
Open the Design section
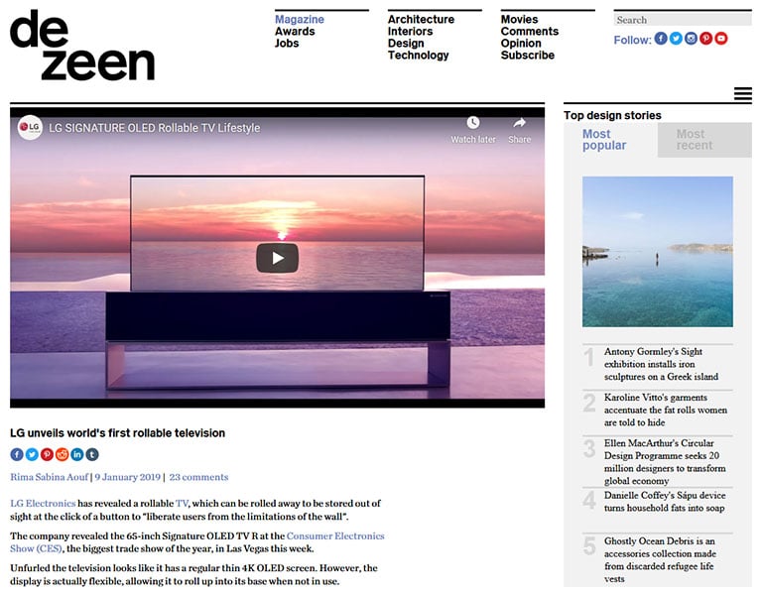coord(406,44)
